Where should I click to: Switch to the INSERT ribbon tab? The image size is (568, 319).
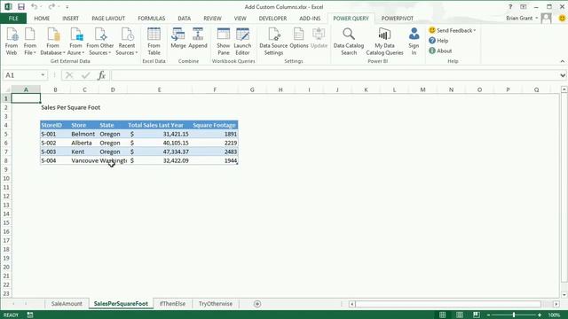[x=70, y=19]
